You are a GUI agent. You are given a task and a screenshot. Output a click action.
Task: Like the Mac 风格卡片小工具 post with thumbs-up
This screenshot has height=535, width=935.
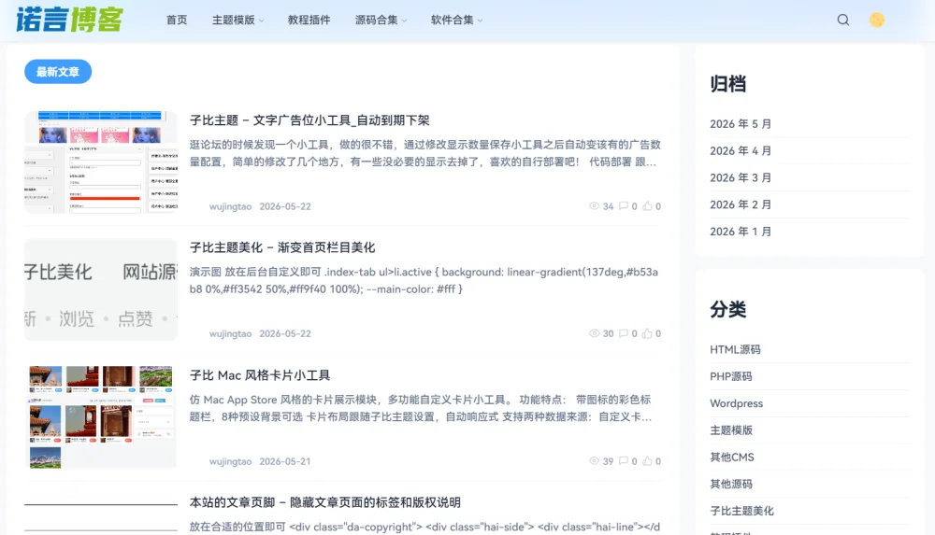pyautogui.click(x=647, y=461)
